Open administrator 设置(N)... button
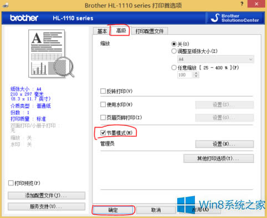The image size is (267, 218). pyautogui.click(x=224, y=144)
